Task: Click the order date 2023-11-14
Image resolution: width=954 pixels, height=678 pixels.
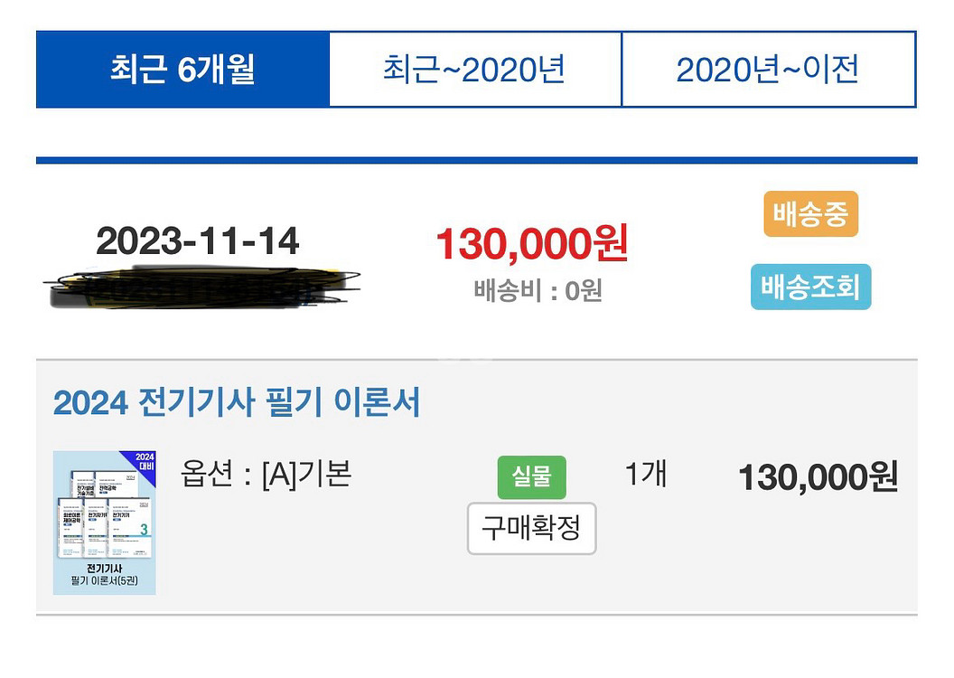Action: [198, 241]
